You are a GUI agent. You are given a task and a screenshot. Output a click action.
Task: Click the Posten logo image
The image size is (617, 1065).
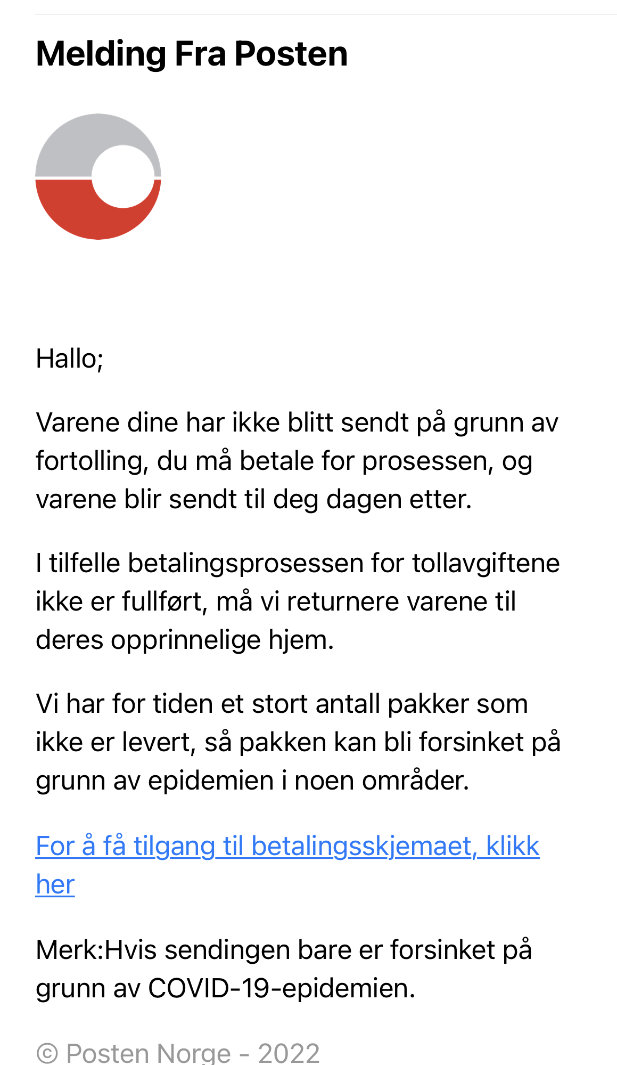98,176
